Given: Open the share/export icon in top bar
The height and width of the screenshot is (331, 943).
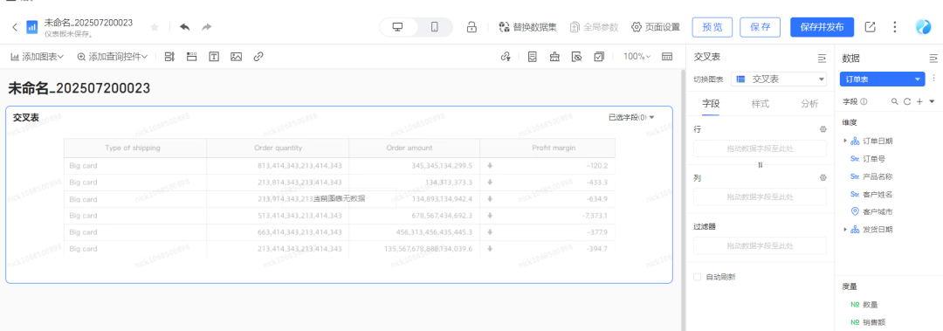Looking at the screenshot, I should pos(870,27).
